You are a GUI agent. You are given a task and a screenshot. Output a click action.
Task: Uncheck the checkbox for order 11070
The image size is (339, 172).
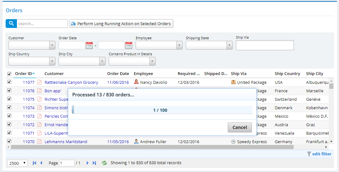pos(9,141)
